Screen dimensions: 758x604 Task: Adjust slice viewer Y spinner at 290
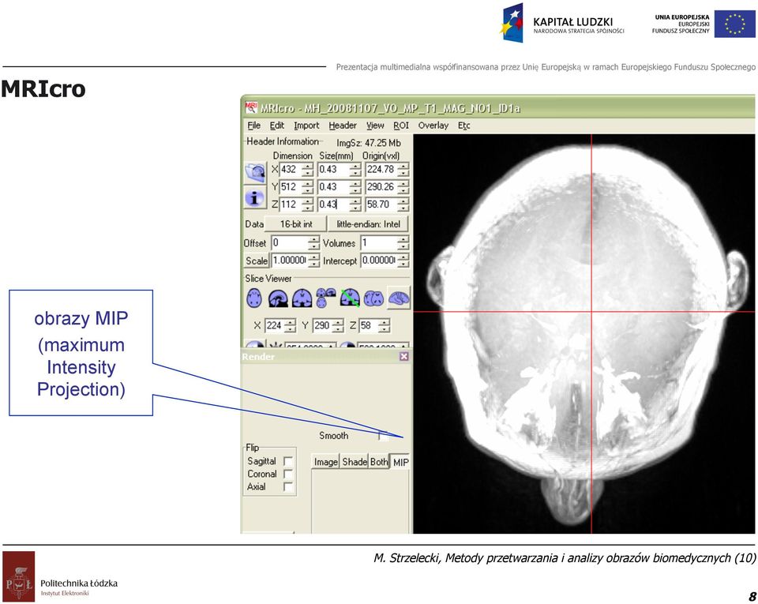click(338, 325)
